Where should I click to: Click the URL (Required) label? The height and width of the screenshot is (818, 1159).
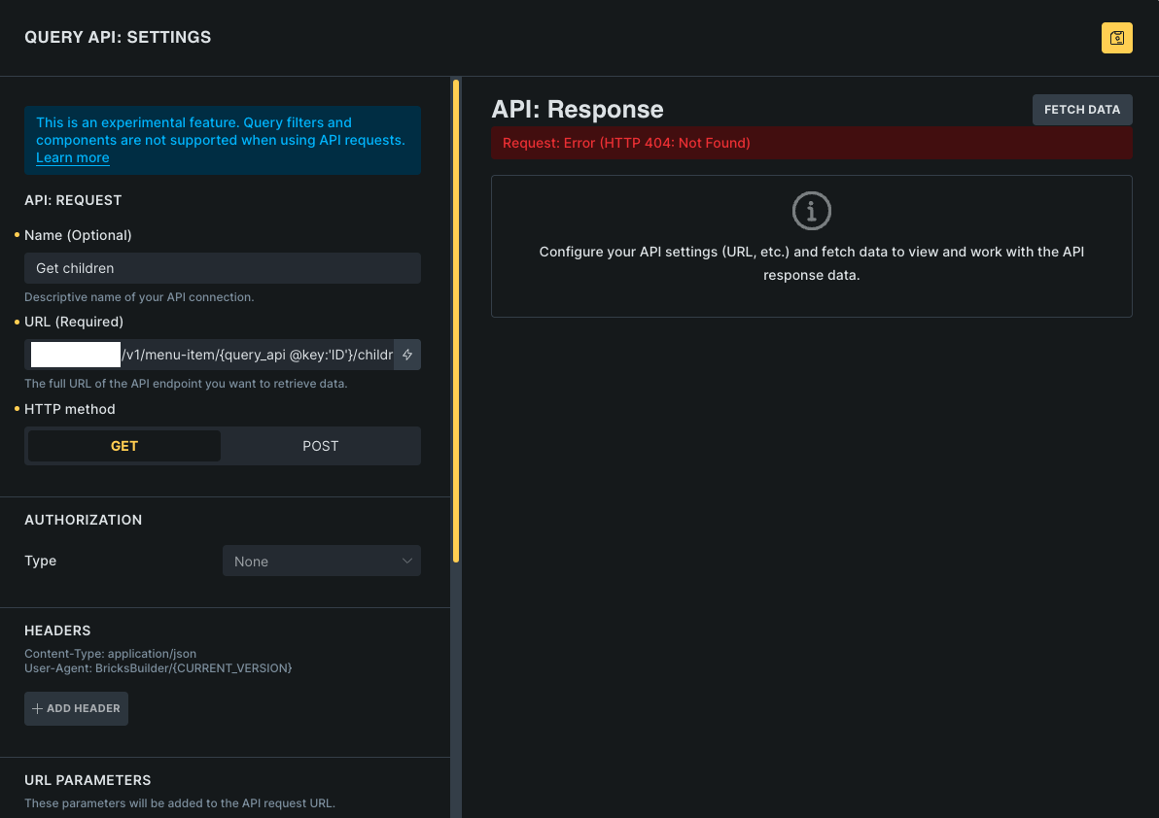[x=74, y=322]
